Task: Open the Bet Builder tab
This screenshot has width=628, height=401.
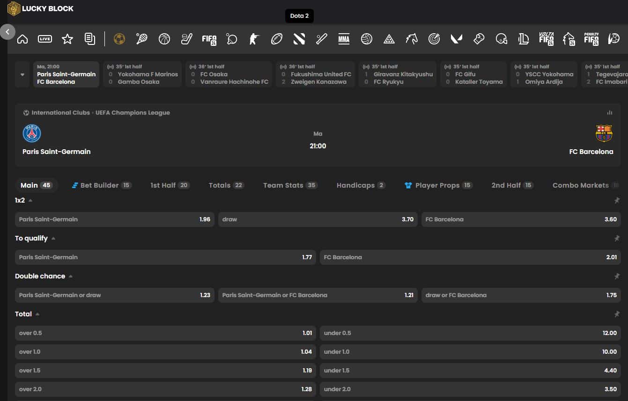Action: point(102,185)
